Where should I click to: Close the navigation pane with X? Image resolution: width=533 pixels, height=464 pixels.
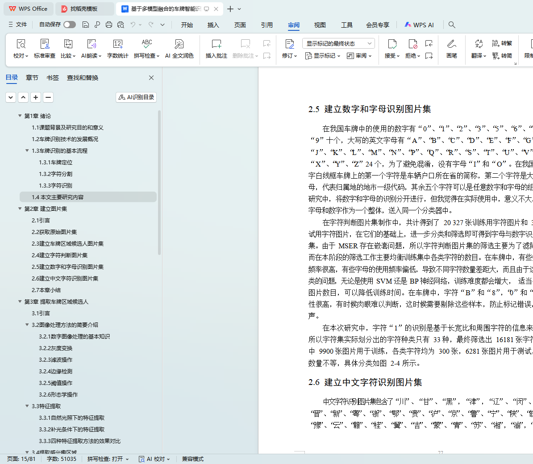151,78
